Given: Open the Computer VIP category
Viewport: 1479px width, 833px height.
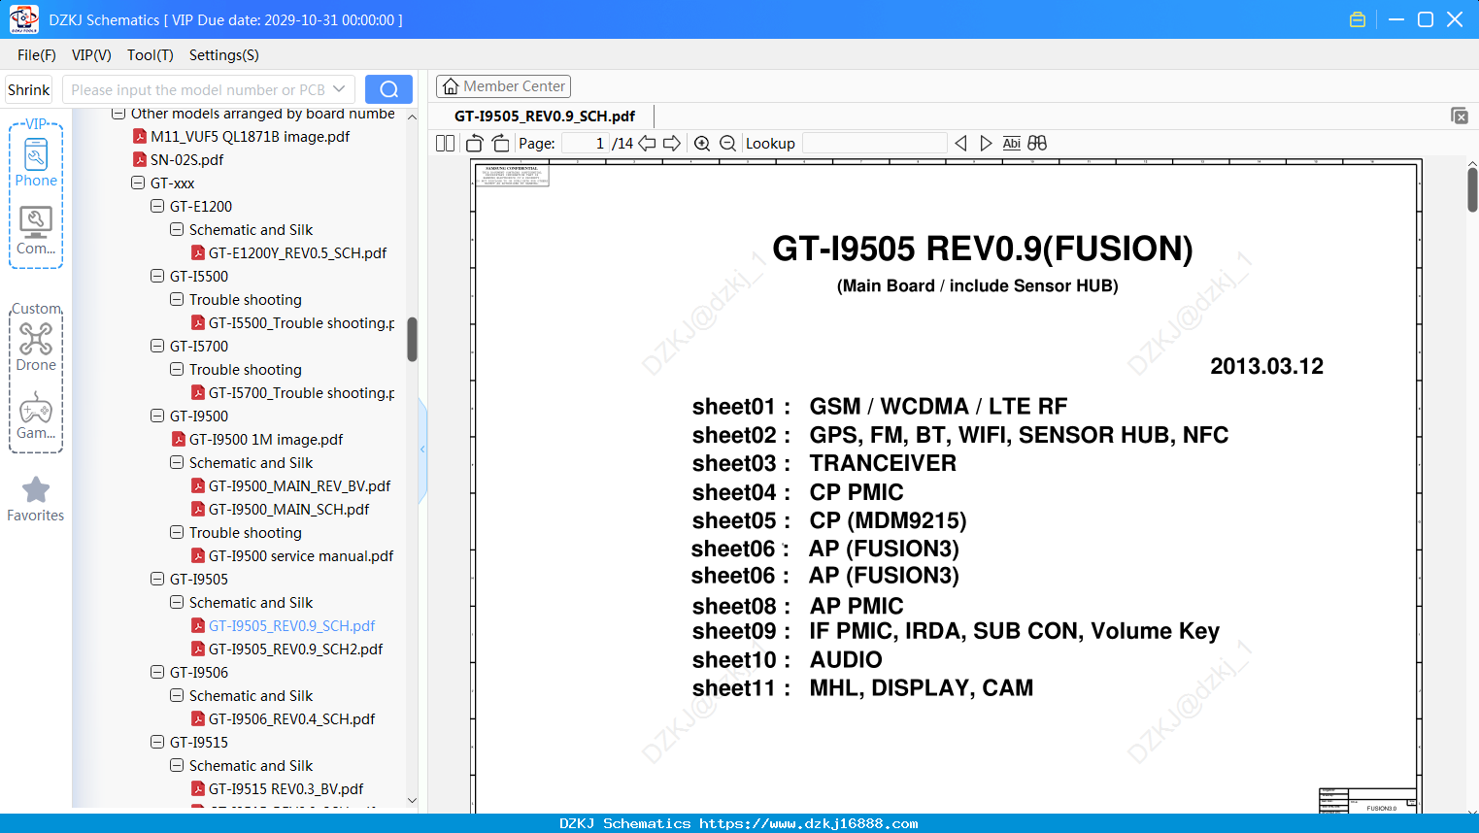Looking at the screenshot, I should [36, 231].
